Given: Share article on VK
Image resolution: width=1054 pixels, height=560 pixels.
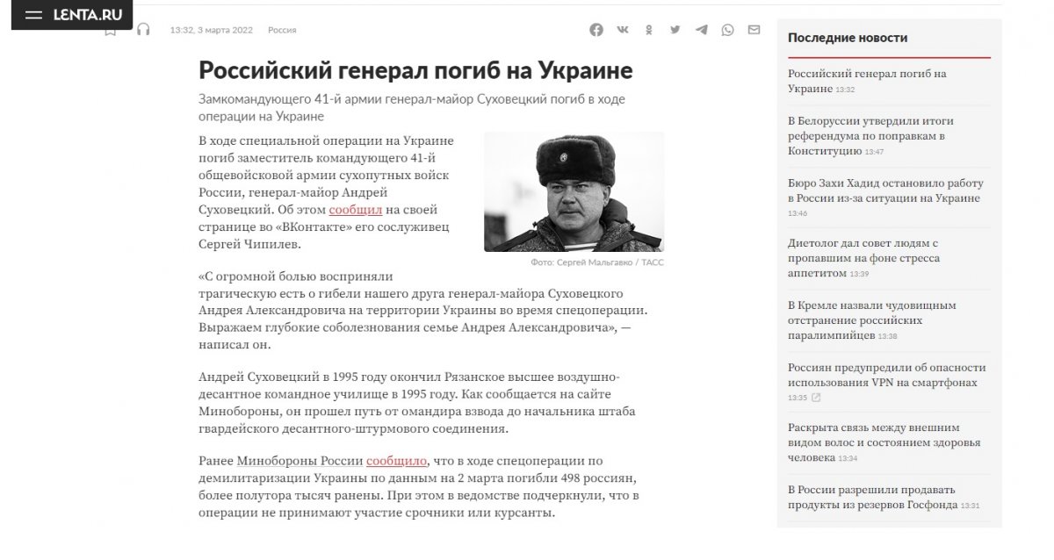Looking at the screenshot, I should (623, 30).
